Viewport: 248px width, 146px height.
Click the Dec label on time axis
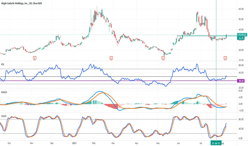[52, 143]
